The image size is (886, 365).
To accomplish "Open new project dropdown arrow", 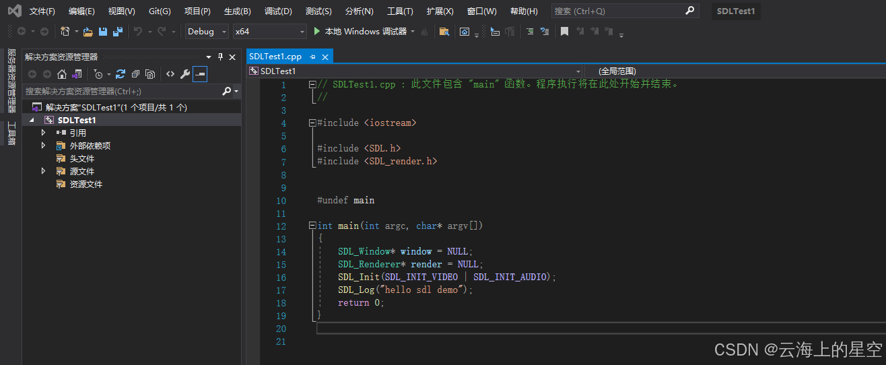I will coord(76,32).
